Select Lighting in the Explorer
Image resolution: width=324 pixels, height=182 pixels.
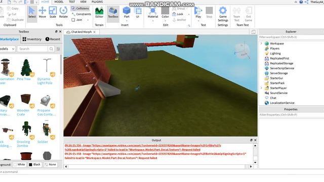pos(275,54)
